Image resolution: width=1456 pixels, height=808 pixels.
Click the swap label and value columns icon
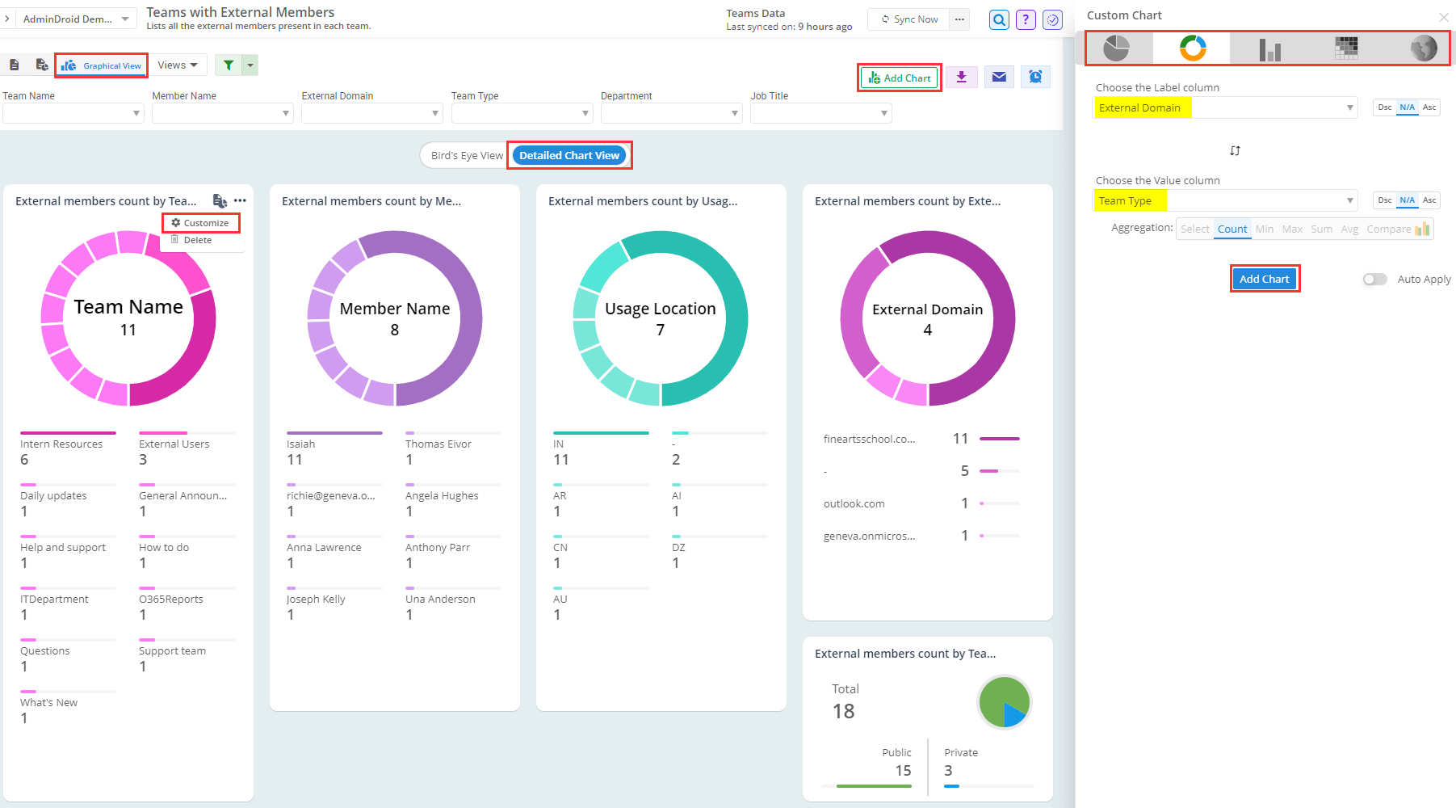pyautogui.click(x=1235, y=151)
